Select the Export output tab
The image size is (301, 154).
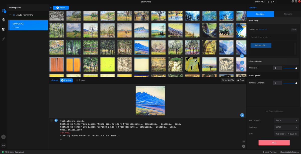tap(80, 80)
